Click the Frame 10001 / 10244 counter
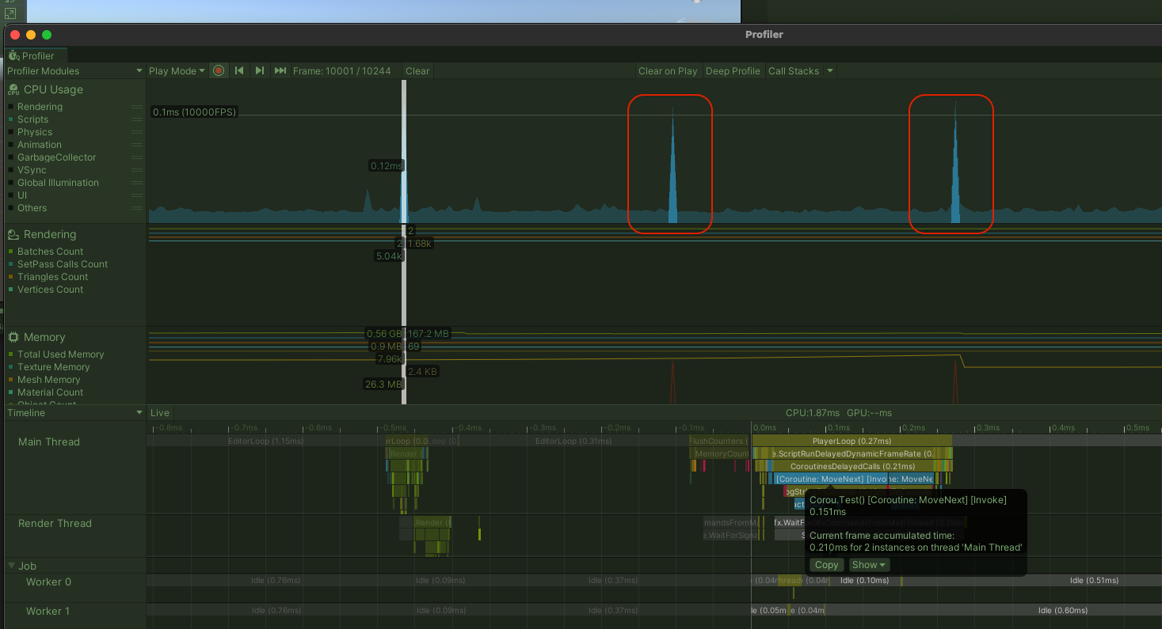Screen dimensions: 1162x629 coord(342,70)
